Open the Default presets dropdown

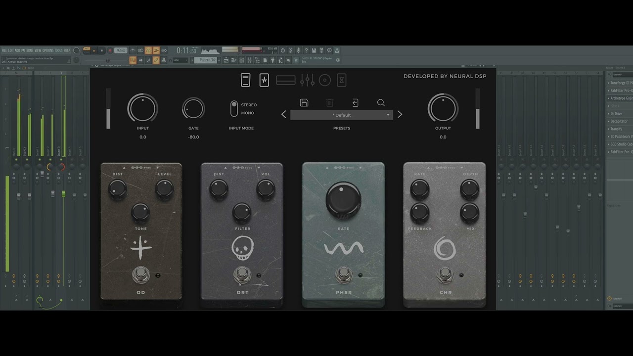pos(342,115)
